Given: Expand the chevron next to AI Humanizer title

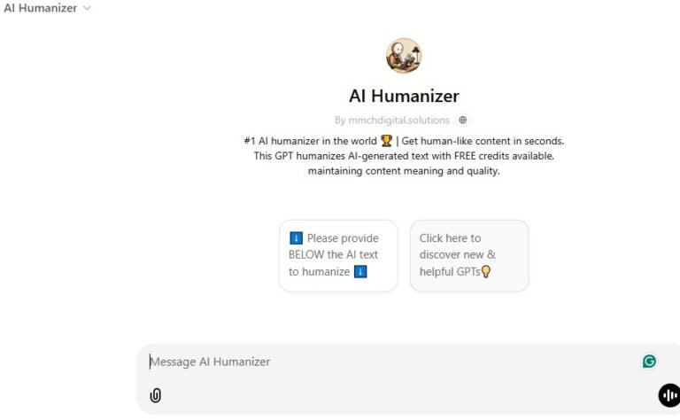Looking at the screenshot, I should 87,8.
